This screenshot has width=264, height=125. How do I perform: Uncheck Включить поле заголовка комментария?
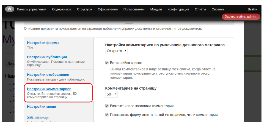107,106
